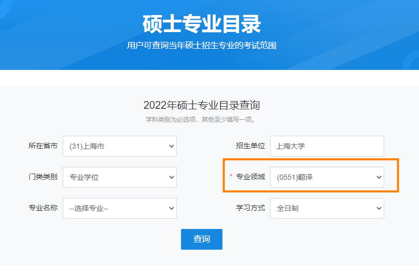Open the 学习方式 study mode dropdown

tap(327, 208)
